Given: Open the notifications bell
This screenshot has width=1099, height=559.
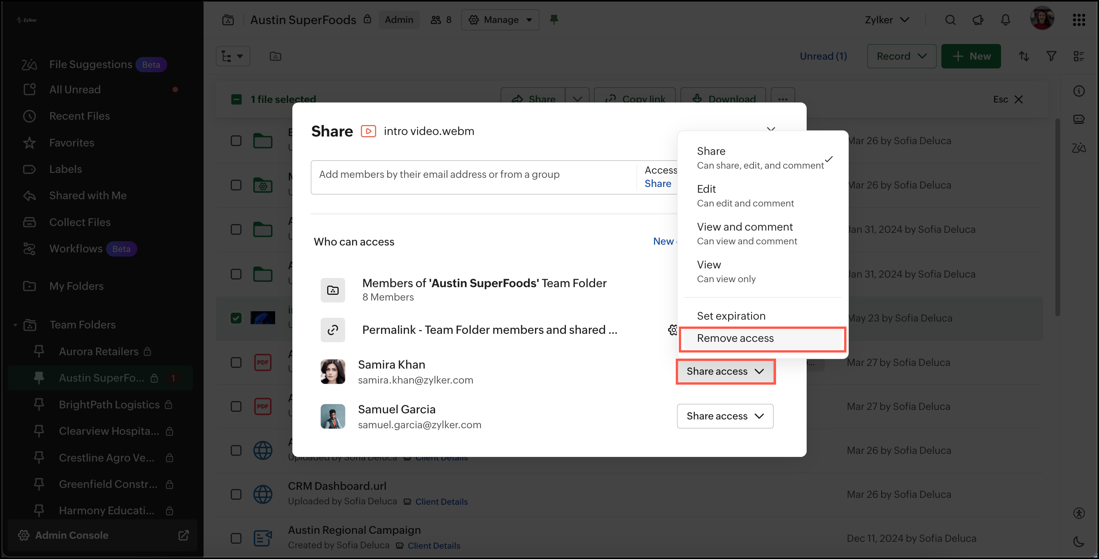Looking at the screenshot, I should 1006,20.
